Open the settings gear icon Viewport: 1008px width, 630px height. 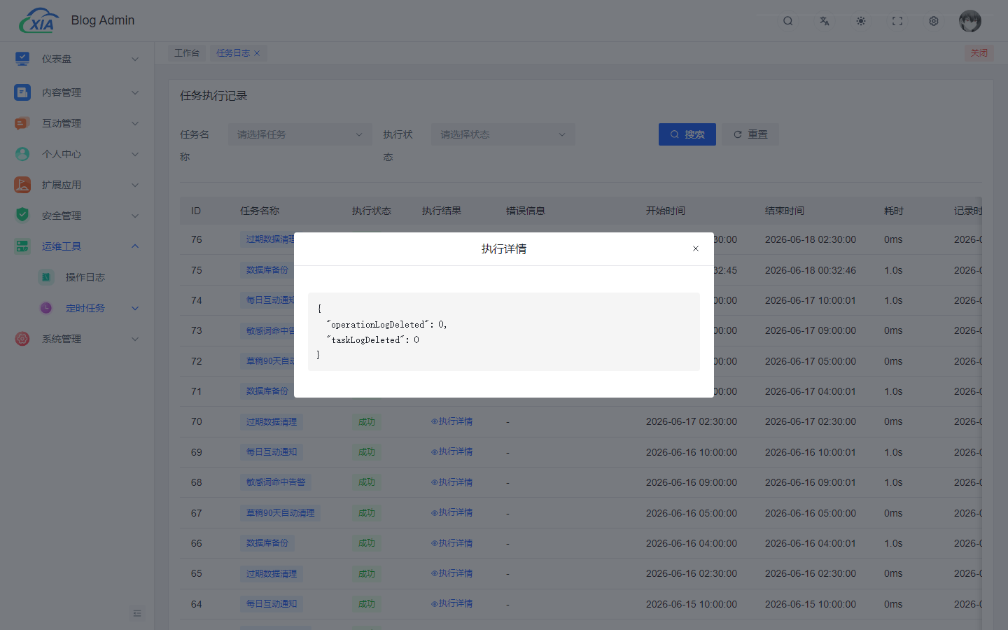pyautogui.click(x=934, y=21)
